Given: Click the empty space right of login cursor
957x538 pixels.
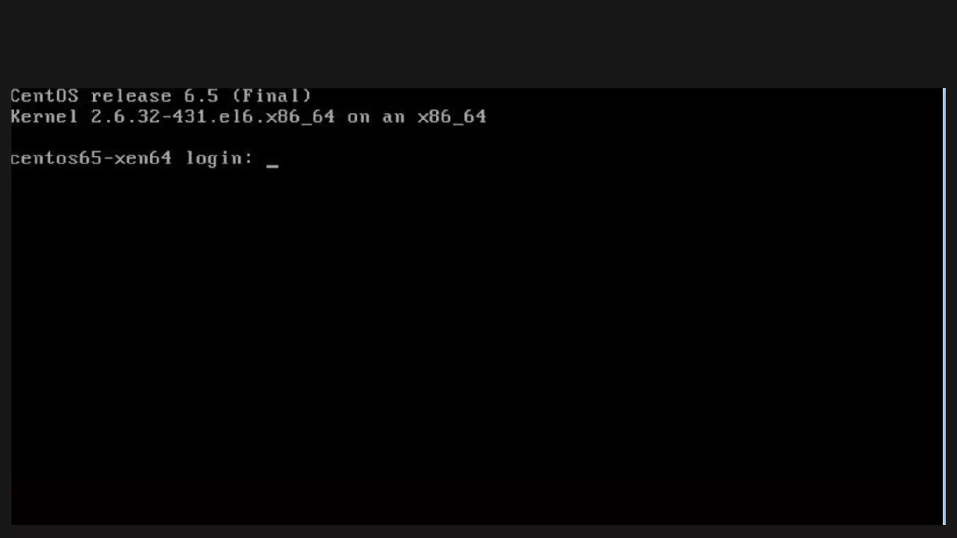Looking at the screenshot, I should 607,158.
